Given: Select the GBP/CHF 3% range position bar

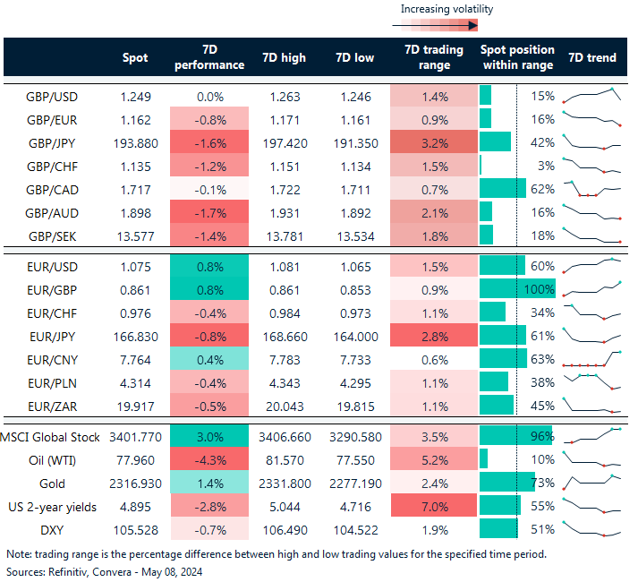Looking at the screenshot, I should click(x=481, y=165).
